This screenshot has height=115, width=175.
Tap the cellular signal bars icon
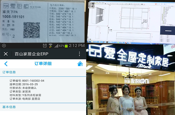click(56, 46)
